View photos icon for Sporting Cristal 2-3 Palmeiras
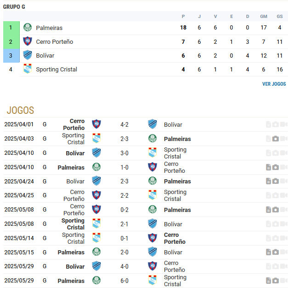 [x=275, y=139]
